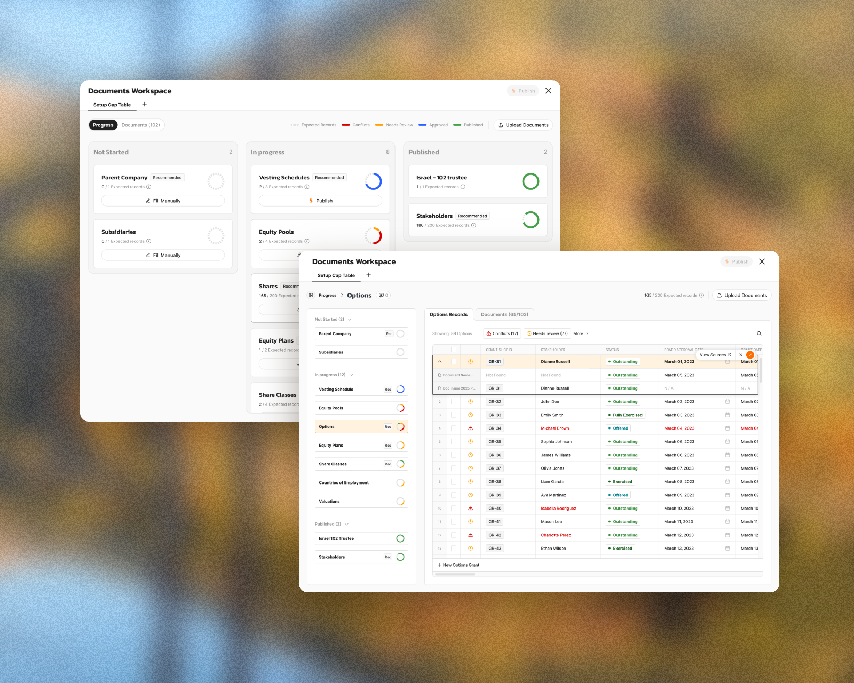Click Upload Documents in front window
Screen dimensions: 854x683
741,295
